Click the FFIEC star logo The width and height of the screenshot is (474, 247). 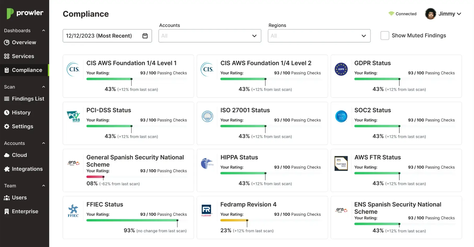point(73,211)
